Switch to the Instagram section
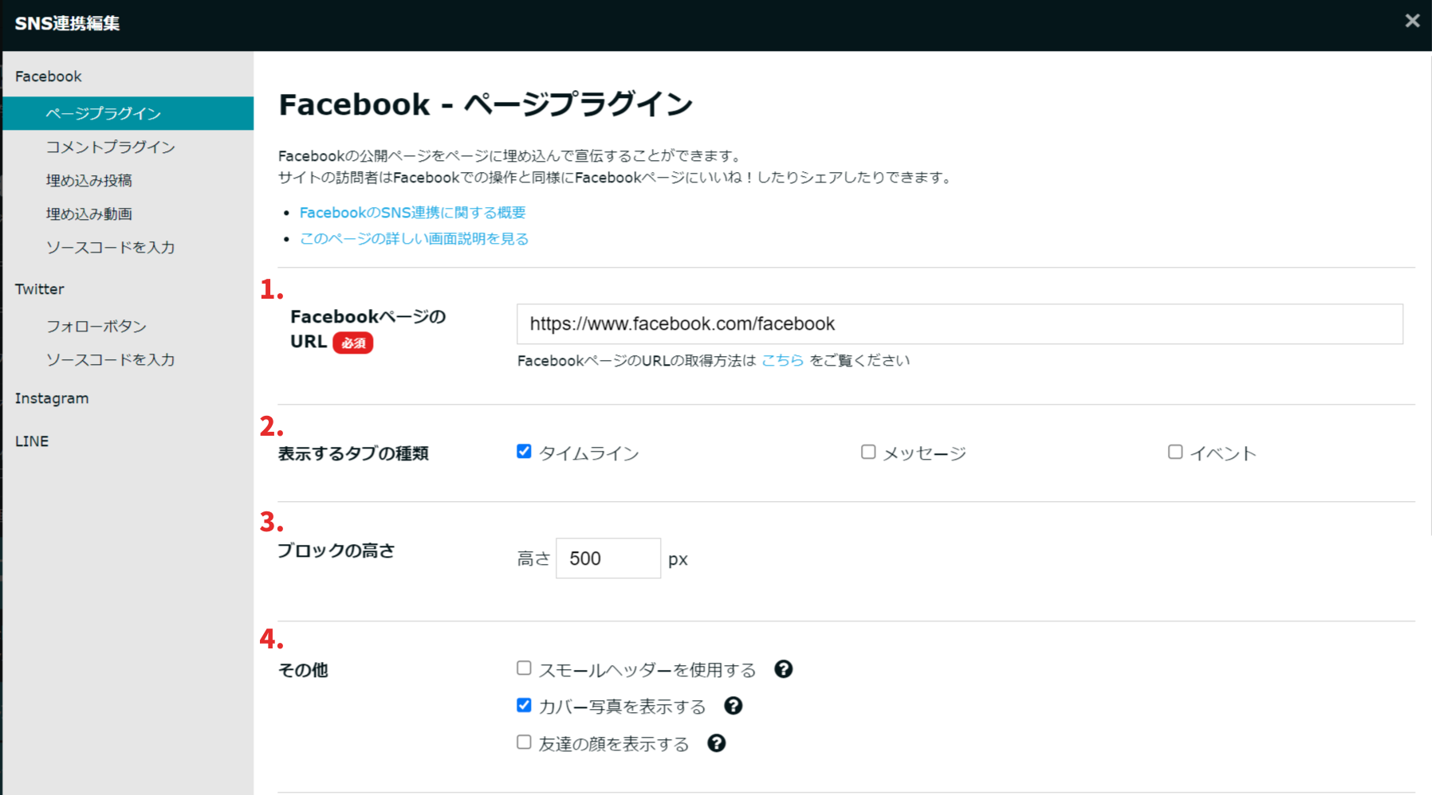 point(52,397)
